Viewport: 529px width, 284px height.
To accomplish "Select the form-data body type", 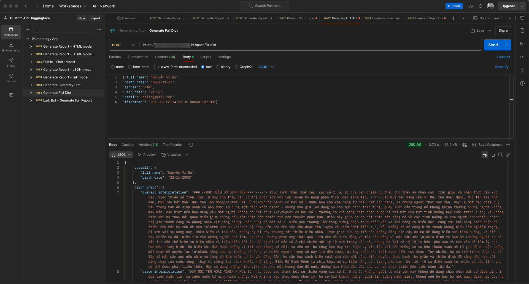I will coord(130,67).
